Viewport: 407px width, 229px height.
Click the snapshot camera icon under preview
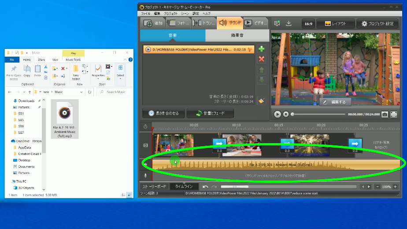click(384, 114)
